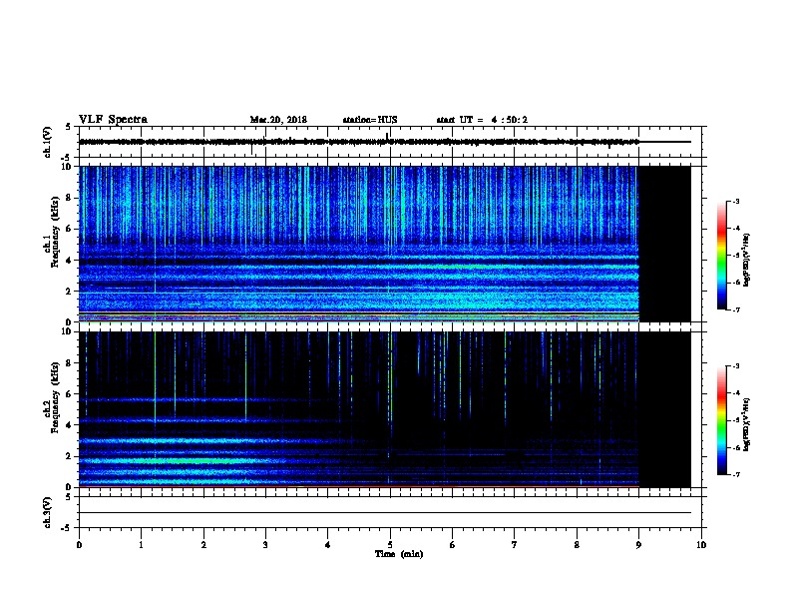
Task: Click the "Time (min)" x-axis label
Action: [x=399, y=554]
